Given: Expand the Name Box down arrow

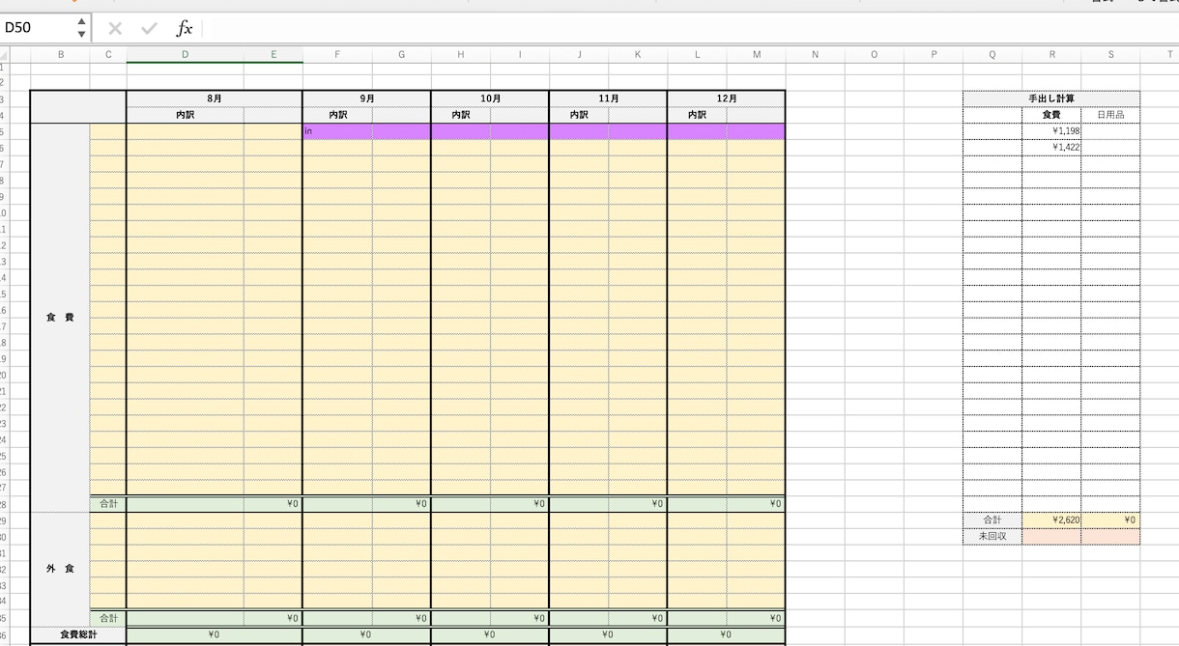Looking at the screenshot, I should coord(81,35).
